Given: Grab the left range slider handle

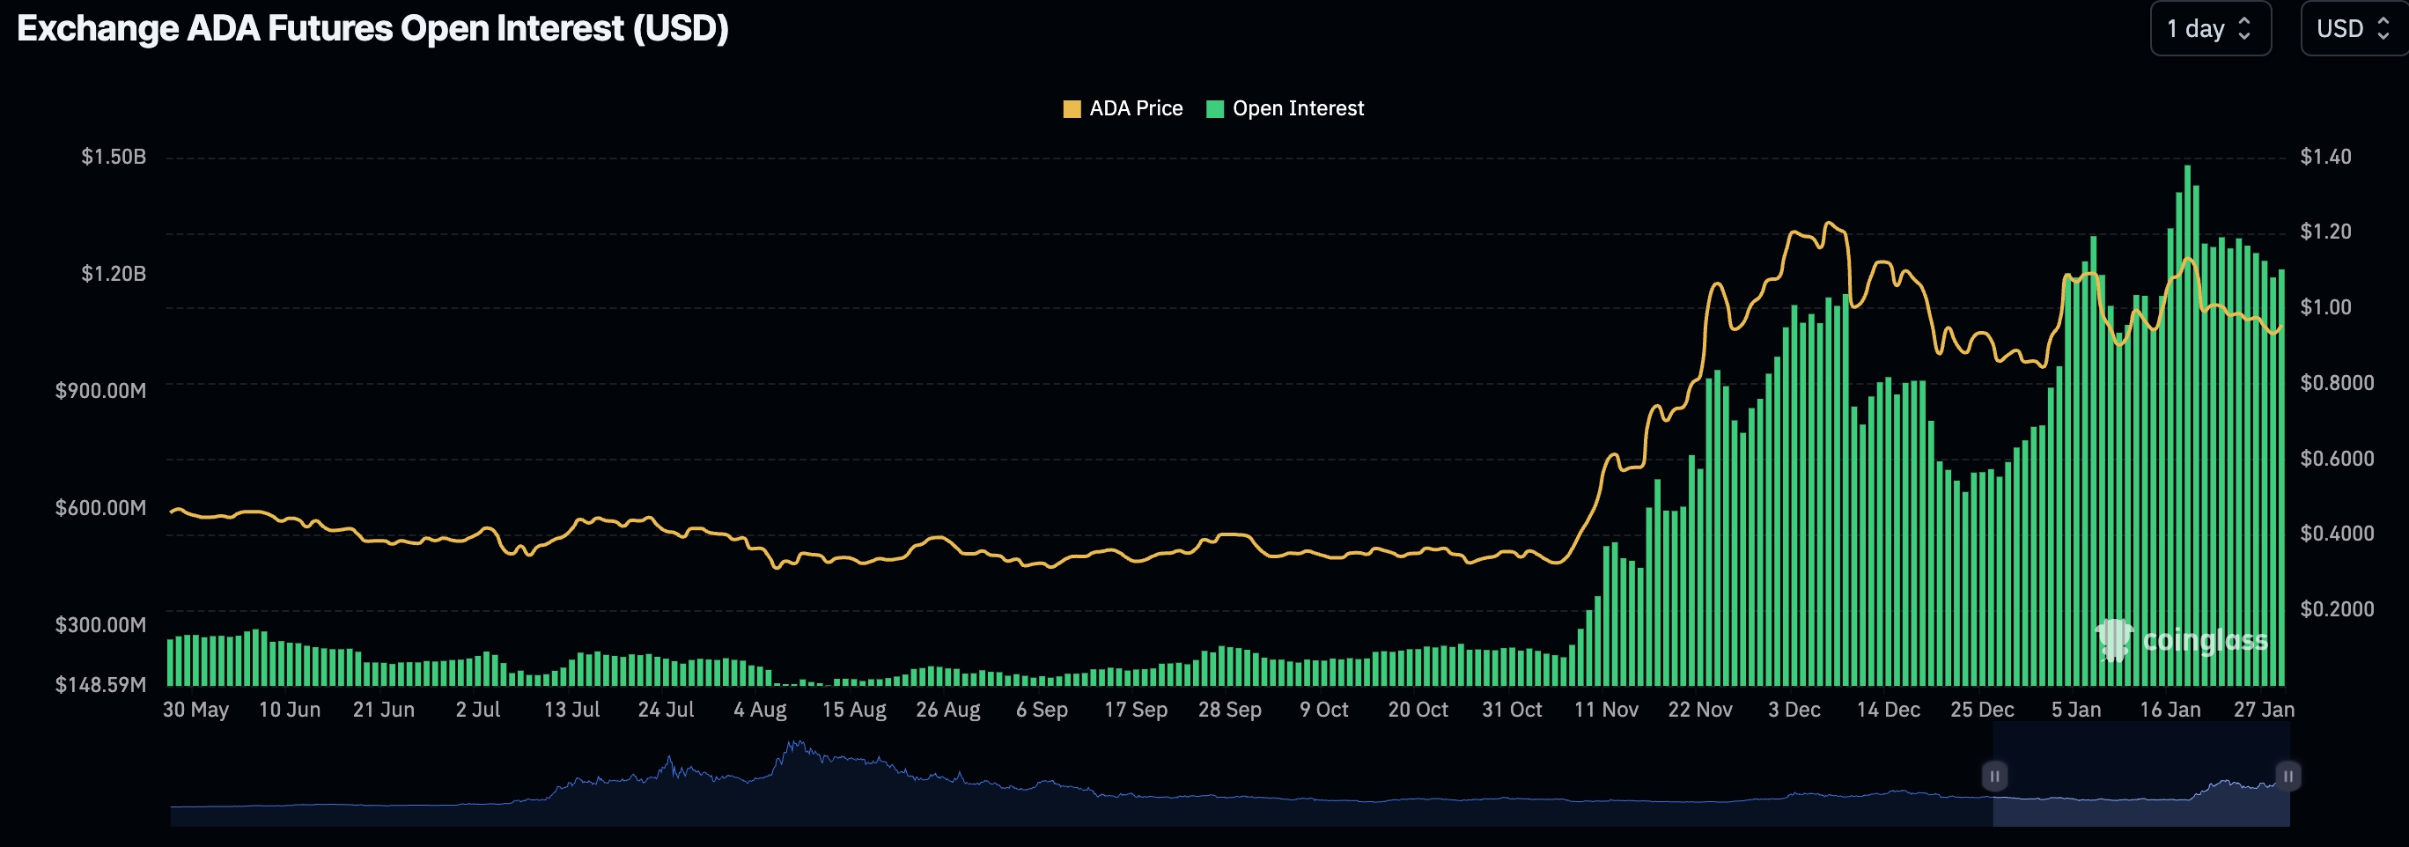Looking at the screenshot, I should (x=1993, y=776).
